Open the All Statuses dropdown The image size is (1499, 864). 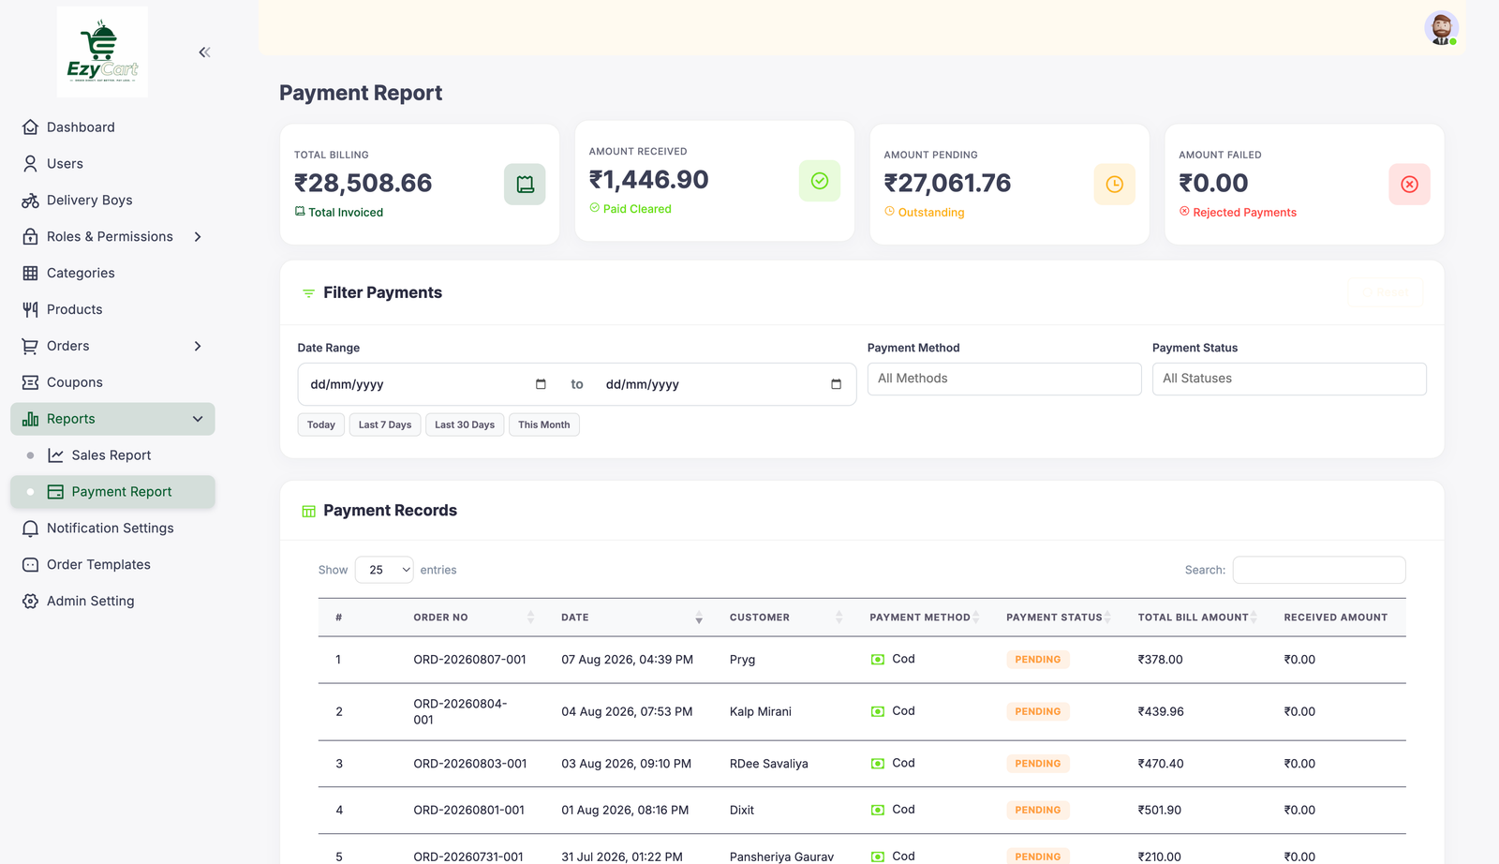pos(1289,379)
